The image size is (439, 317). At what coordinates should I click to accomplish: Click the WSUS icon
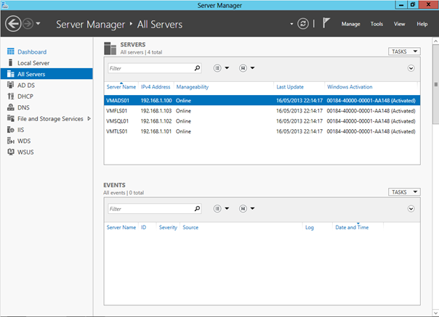pos(11,152)
